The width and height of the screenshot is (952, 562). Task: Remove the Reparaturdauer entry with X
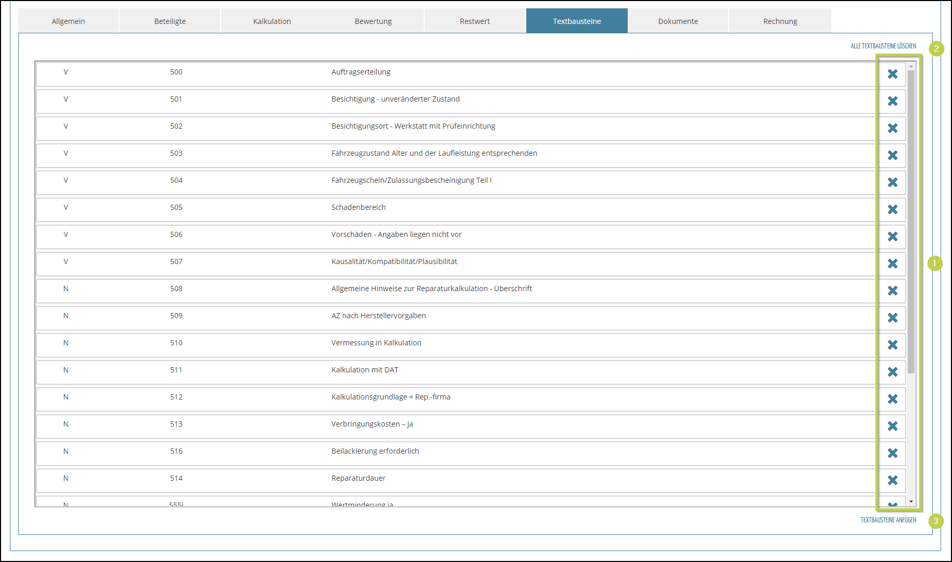(x=892, y=480)
